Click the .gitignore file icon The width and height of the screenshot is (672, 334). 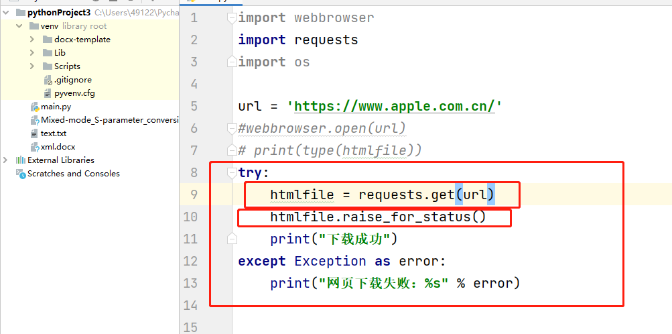coord(48,80)
